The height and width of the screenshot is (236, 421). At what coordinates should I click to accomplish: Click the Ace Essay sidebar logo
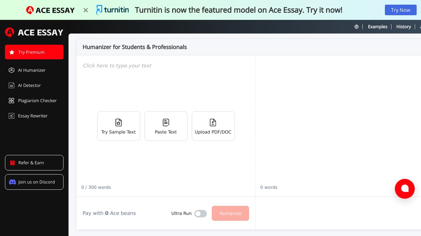click(x=34, y=32)
